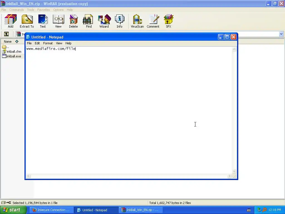Open WinRAR Options menu
Viewport: 285px width, 214px height.
click(x=58, y=10)
